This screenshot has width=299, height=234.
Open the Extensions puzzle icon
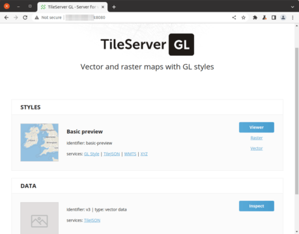point(255,18)
